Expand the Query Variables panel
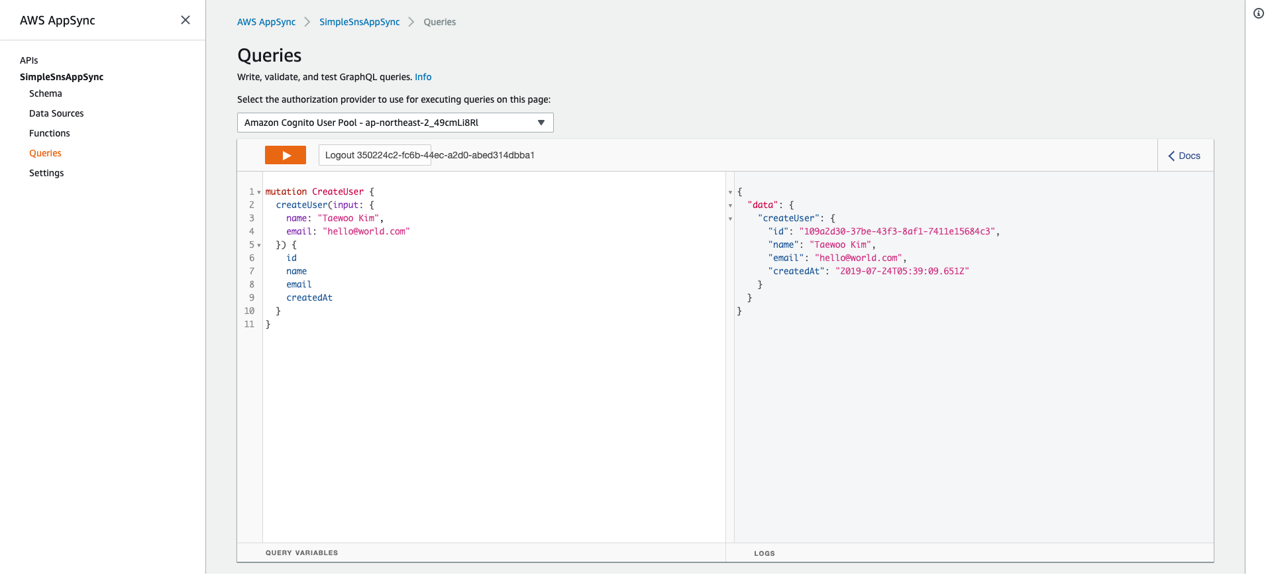The height and width of the screenshot is (579, 1272). [302, 553]
